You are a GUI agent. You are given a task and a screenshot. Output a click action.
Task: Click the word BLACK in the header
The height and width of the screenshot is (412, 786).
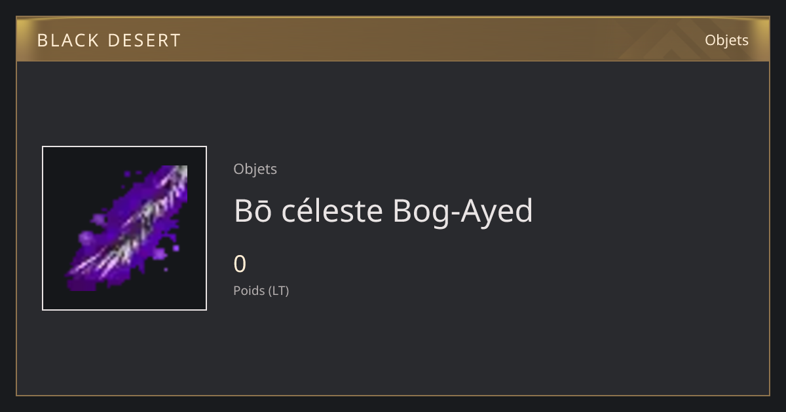[x=67, y=41]
